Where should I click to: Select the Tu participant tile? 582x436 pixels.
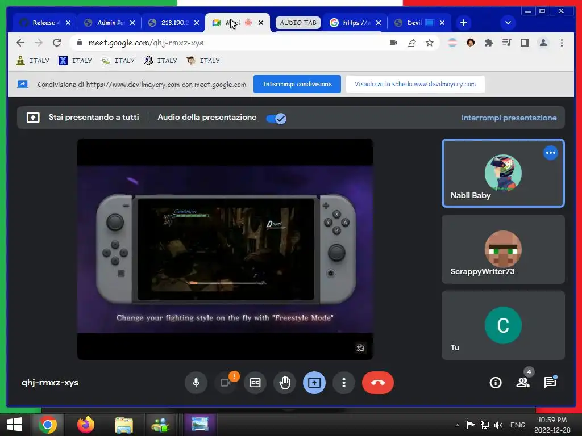tap(503, 325)
